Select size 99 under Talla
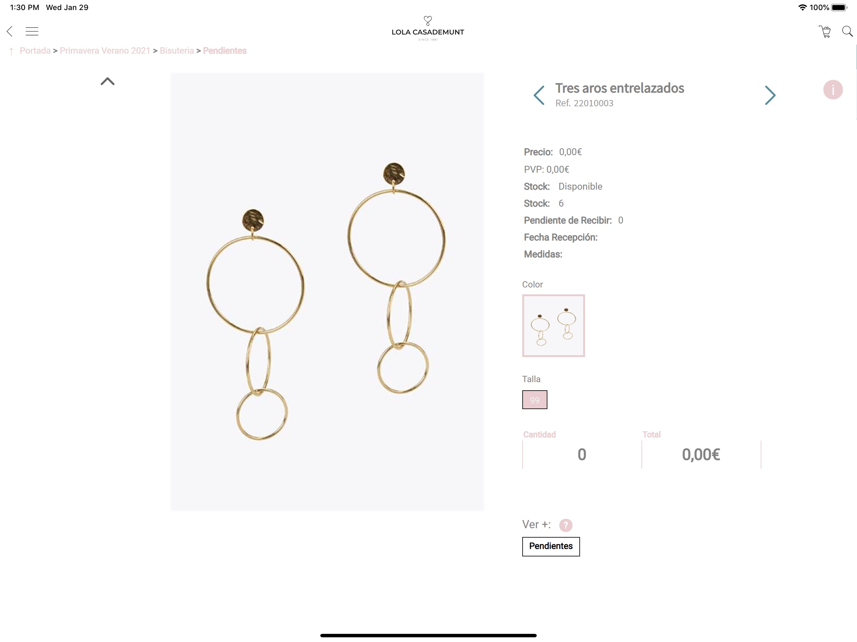This screenshot has height=642, width=857. point(535,400)
